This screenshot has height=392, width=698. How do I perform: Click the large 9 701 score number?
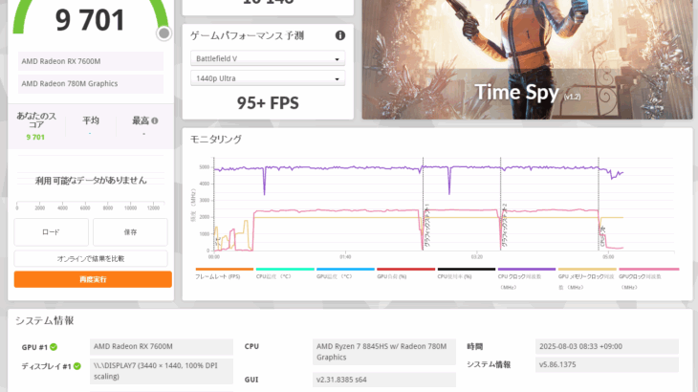[x=90, y=20]
